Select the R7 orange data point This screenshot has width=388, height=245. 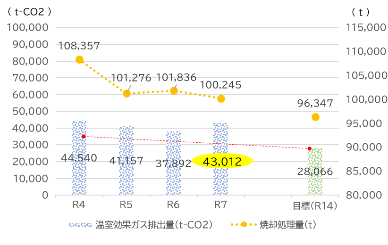pos(221,99)
